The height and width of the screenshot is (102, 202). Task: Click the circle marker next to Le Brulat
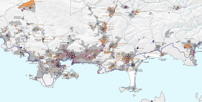point(28,24)
